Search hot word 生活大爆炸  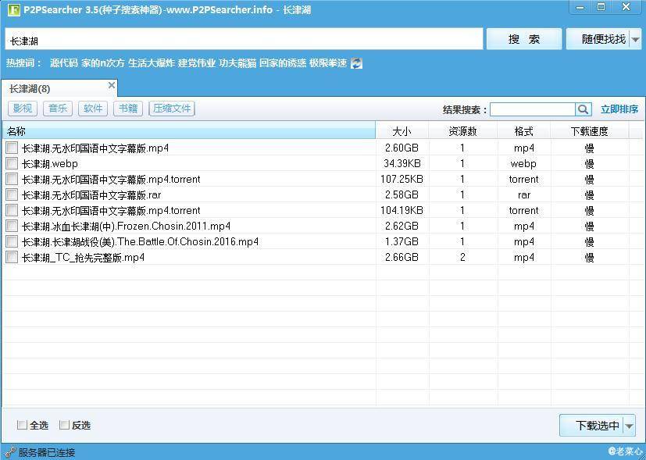point(152,63)
